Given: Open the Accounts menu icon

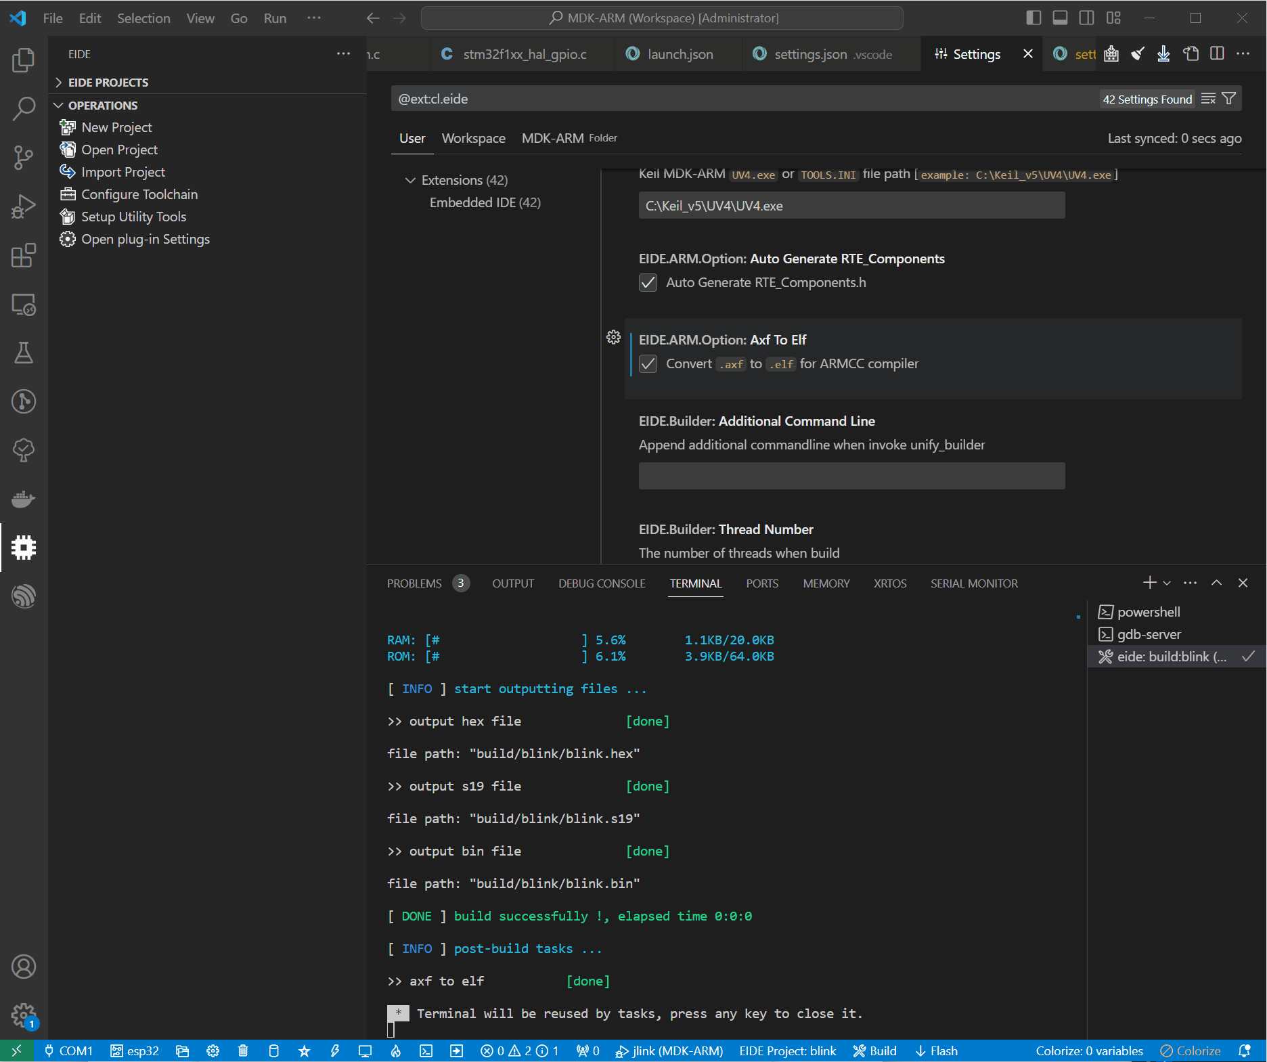Looking at the screenshot, I should [24, 967].
